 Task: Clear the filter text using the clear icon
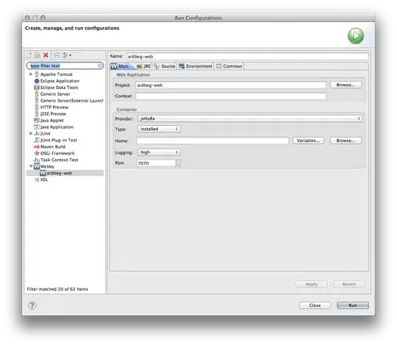(x=100, y=66)
